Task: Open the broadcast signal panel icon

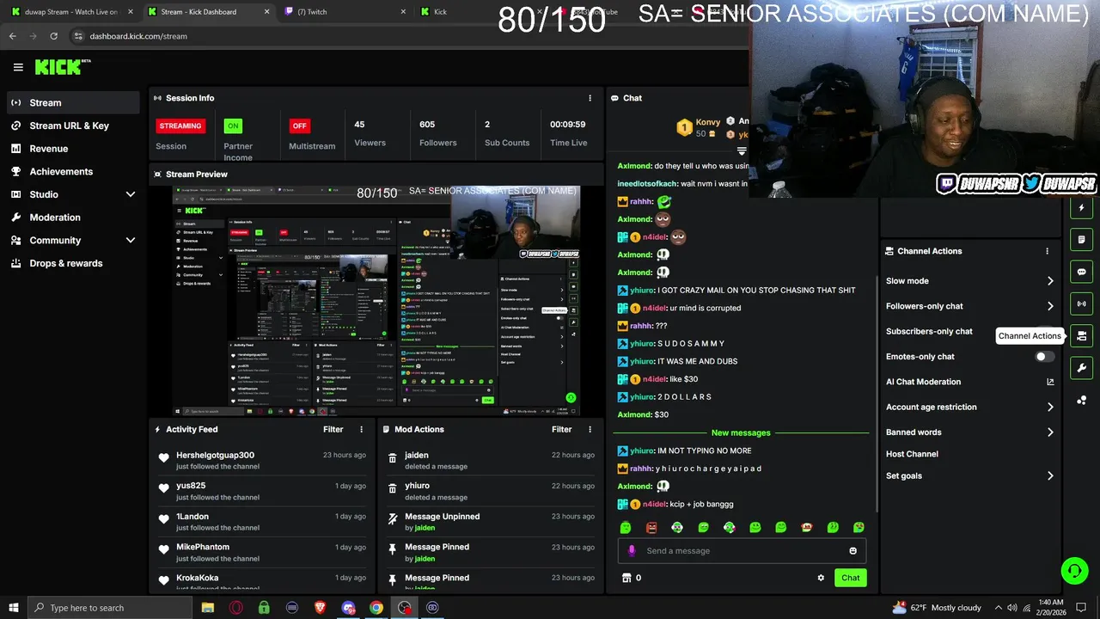Action: tap(1081, 303)
